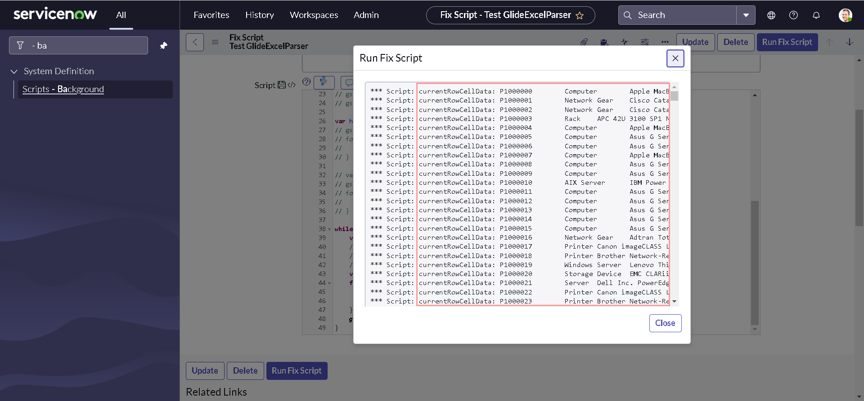The image size is (864, 401).
Task: Open the History menu
Action: [x=260, y=15]
